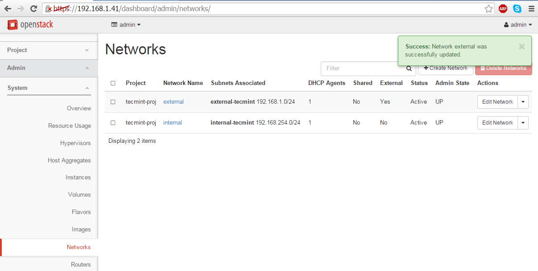This screenshot has height=271, width=538.
Task: Go to Hypervisors in the sidebar
Action: [75, 143]
